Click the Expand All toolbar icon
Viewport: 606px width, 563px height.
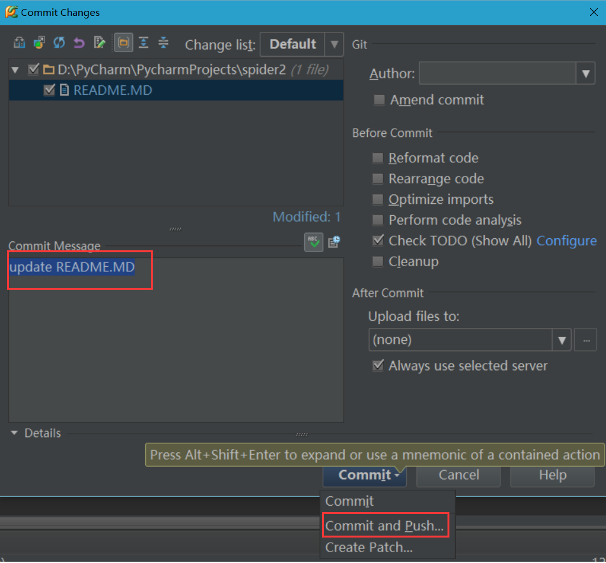point(143,43)
